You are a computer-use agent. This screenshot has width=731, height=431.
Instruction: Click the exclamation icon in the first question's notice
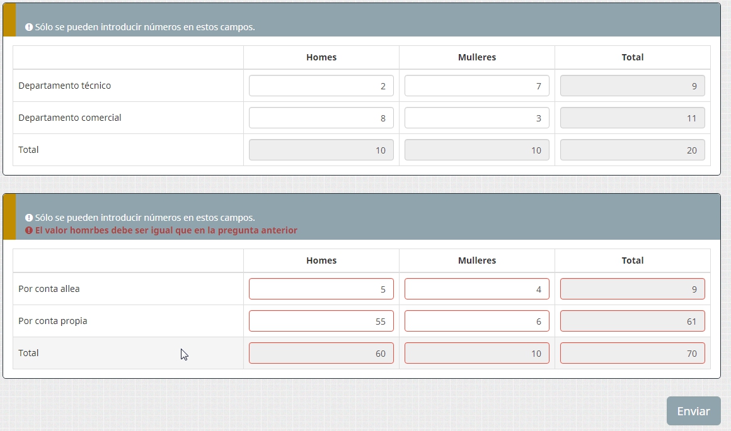point(29,28)
